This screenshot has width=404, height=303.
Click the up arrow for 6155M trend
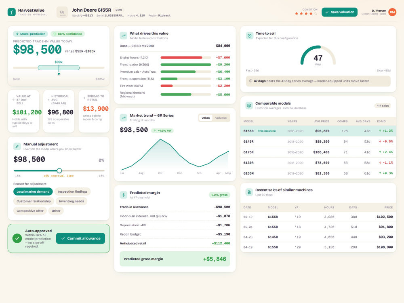380,173
